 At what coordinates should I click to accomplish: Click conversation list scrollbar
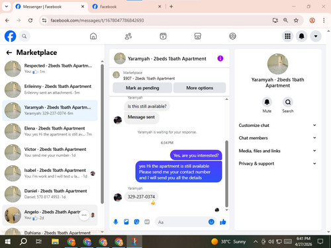[x=102, y=134]
